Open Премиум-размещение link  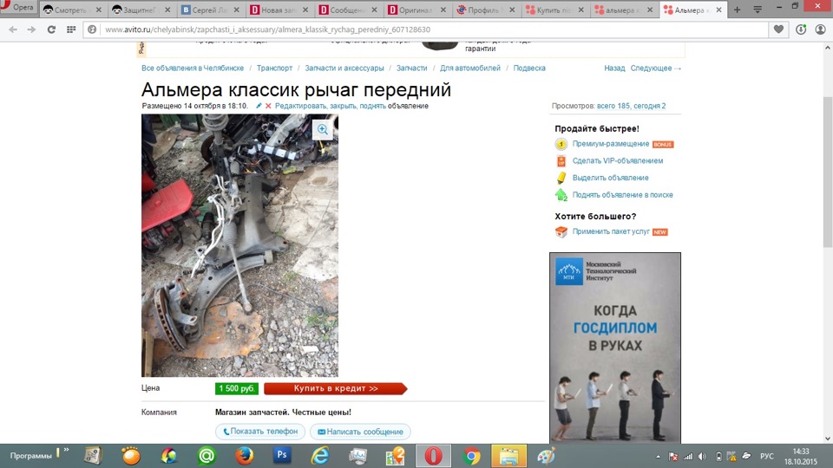click(x=610, y=144)
